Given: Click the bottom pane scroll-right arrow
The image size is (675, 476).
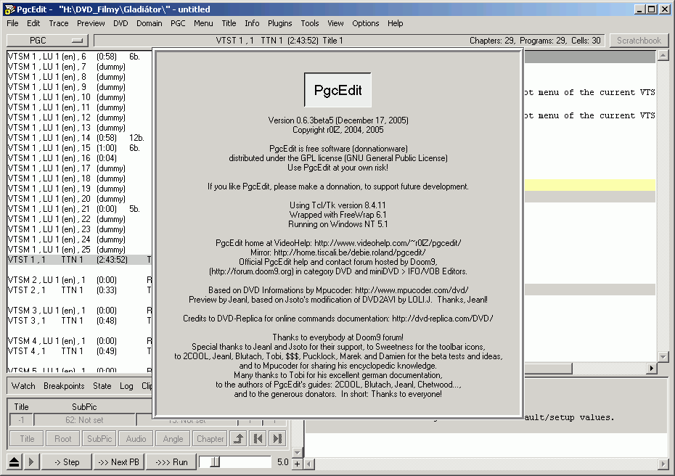Looking at the screenshot, I should 663,464.
